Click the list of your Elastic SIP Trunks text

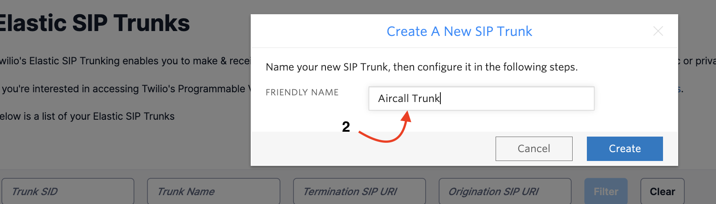click(x=87, y=116)
